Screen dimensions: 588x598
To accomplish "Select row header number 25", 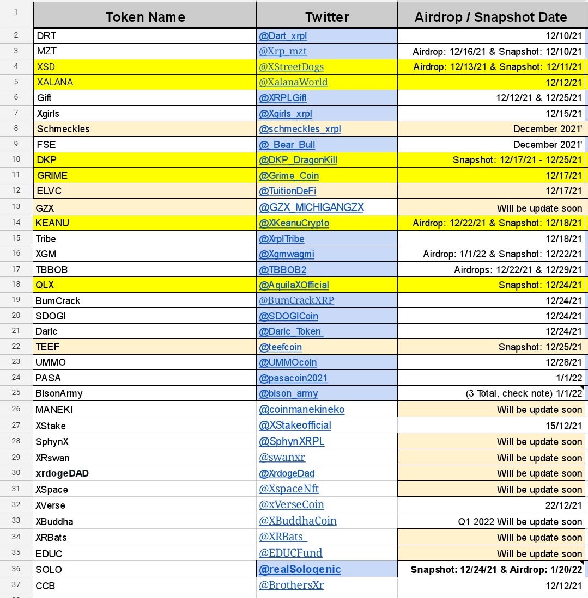I will [x=16, y=393].
